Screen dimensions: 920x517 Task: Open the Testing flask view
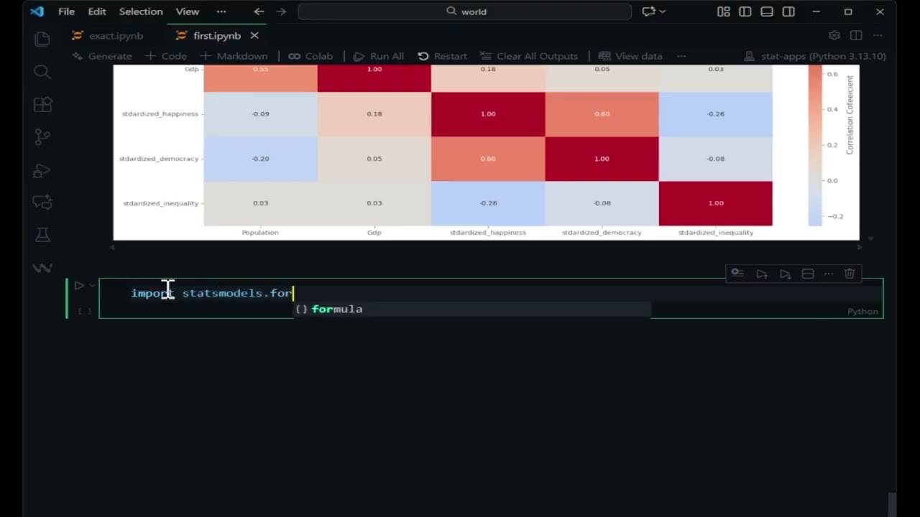point(42,235)
